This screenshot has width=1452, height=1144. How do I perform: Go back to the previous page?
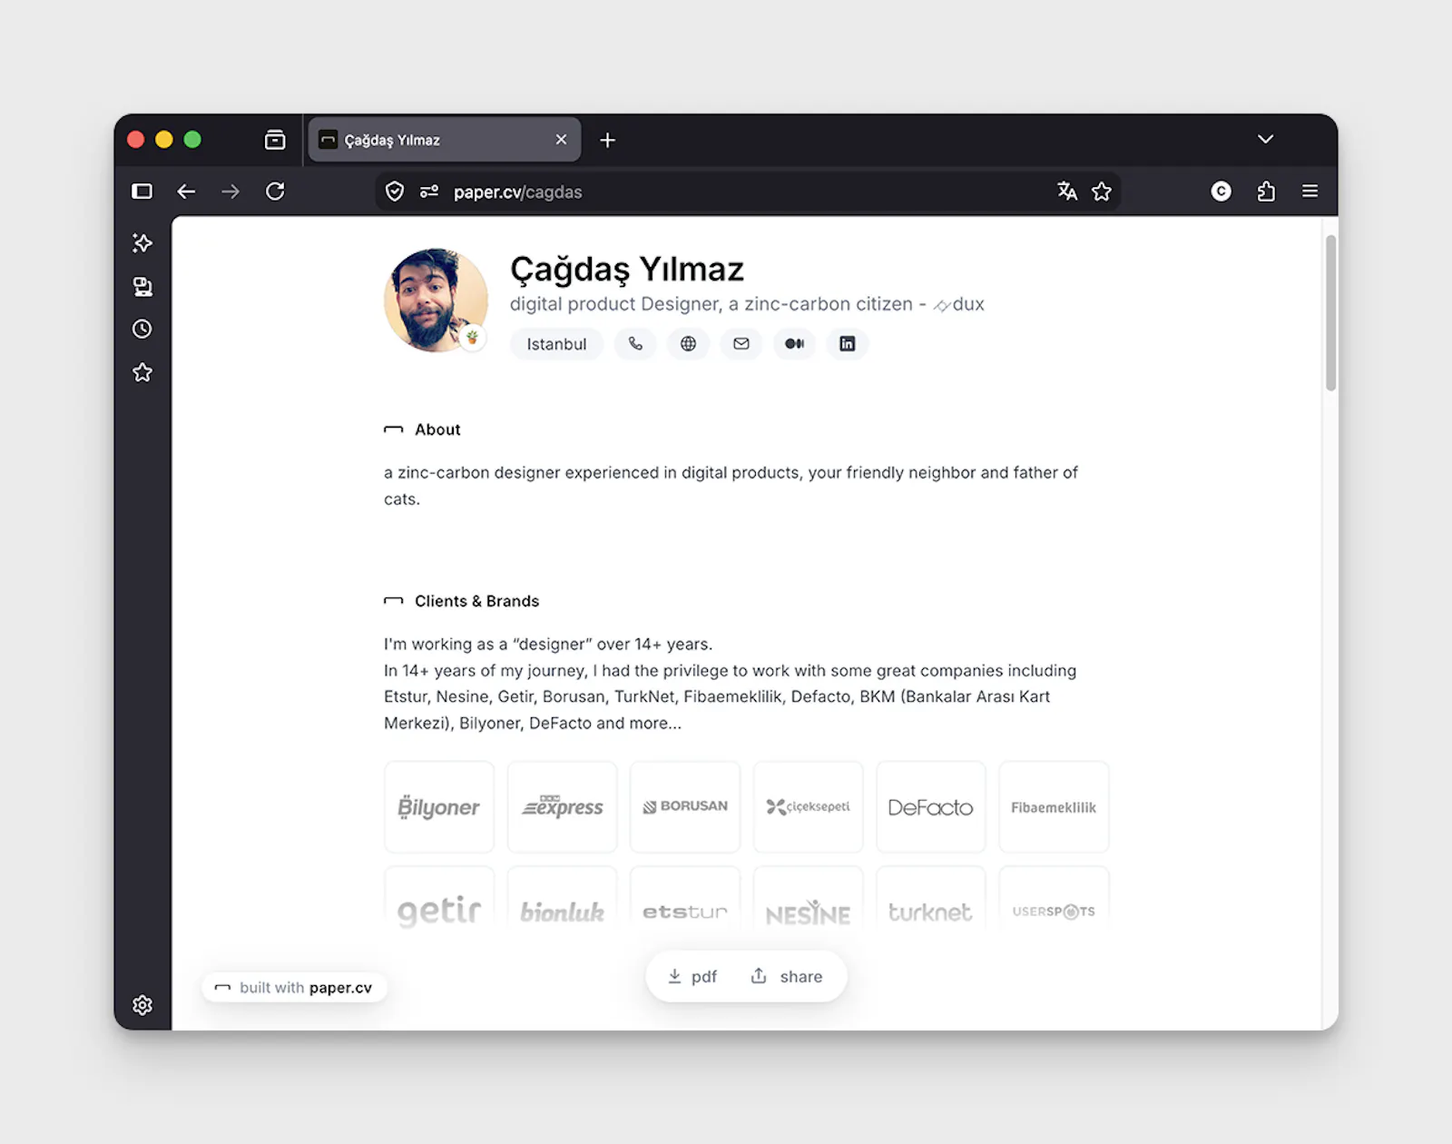pos(186,191)
